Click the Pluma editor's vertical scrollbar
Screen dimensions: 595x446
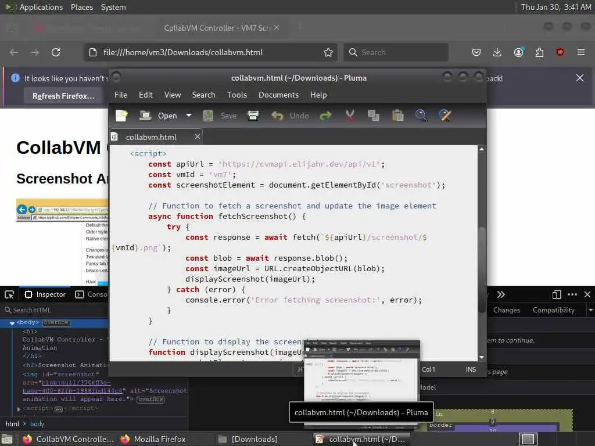482,269
